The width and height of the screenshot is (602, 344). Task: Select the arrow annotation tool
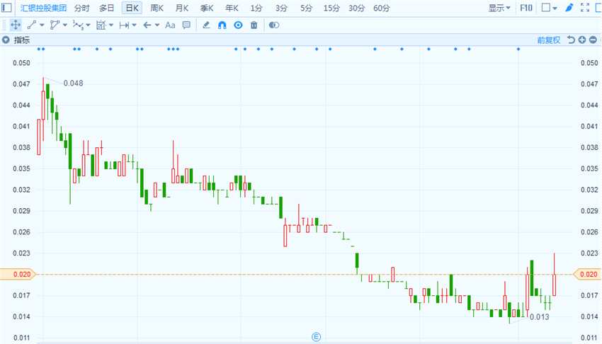(147, 25)
